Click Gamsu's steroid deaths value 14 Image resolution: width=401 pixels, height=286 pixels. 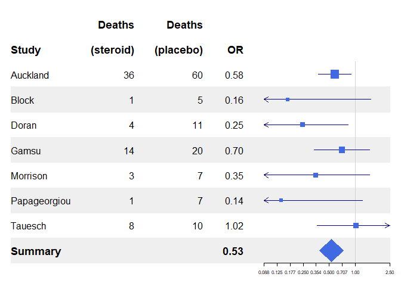click(x=129, y=151)
